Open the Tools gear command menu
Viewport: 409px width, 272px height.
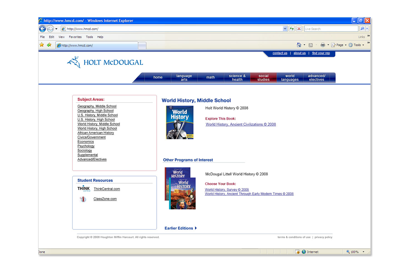[x=356, y=45]
